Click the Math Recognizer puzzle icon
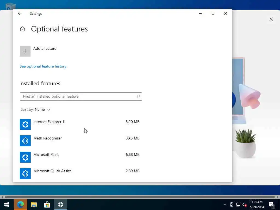Image resolution: width=280 pixels, height=210 pixels. click(25, 141)
